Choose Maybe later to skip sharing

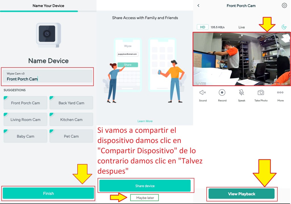click(x=145, y=198)
